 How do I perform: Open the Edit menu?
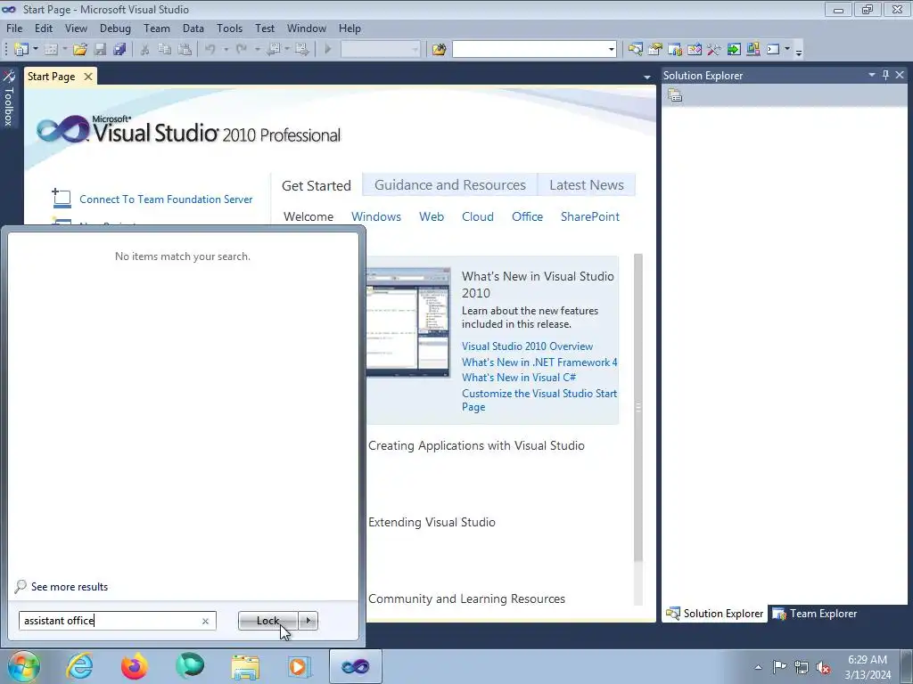coord(44,28)
